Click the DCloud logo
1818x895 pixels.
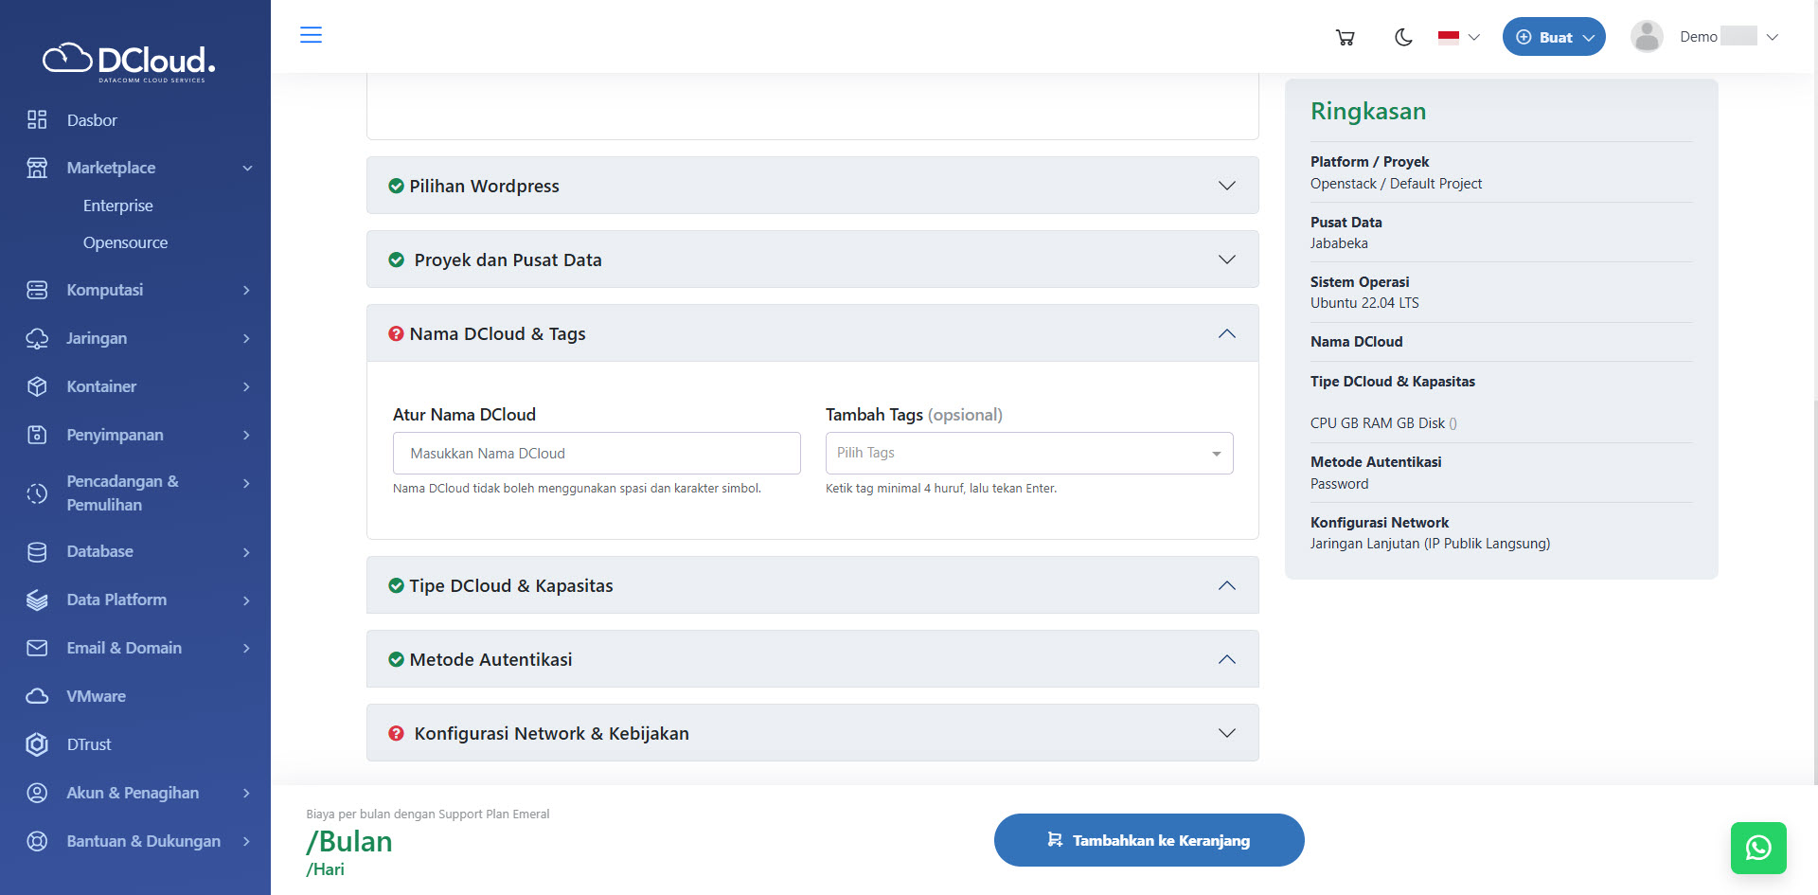[130, 62]
